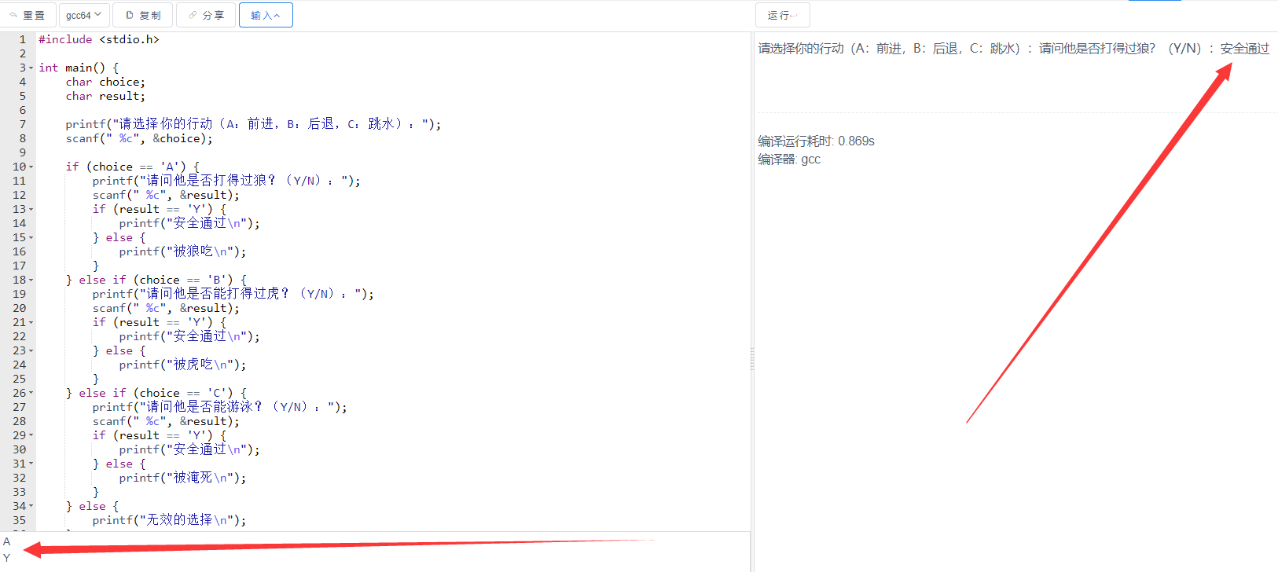Open the gcc64 compiler dropdown
Screen dimensions: 1278x572
[x=84, y=15]
